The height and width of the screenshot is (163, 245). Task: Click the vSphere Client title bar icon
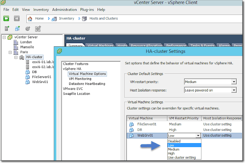(x=3, y=2)
